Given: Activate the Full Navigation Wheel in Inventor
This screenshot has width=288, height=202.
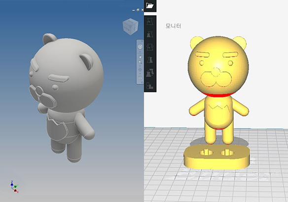Looking at the screenshot, I should coord(140,47).
